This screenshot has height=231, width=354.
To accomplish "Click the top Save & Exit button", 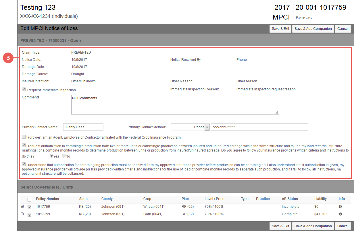I will tap(280, 29).
